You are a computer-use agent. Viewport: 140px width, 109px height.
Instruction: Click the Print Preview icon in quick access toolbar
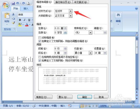click(28, 3)
